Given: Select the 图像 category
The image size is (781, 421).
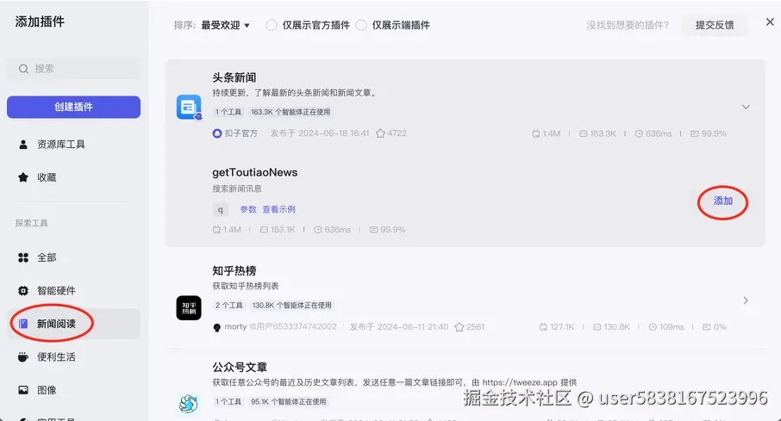Looking at the screenshot, I should 74,390.
